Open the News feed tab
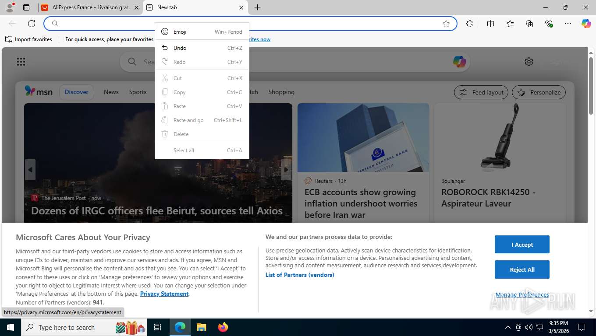The width and height of the screenshot is (596, 336). coord(111,92)
